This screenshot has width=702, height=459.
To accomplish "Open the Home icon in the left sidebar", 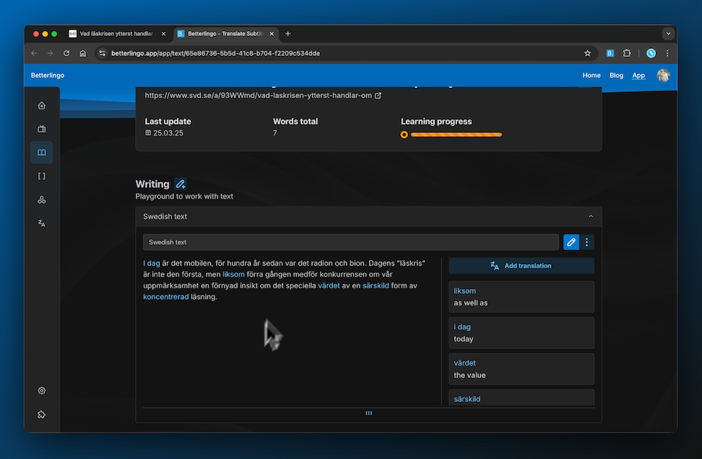I will pyautogui.click(x=41, y=105).
